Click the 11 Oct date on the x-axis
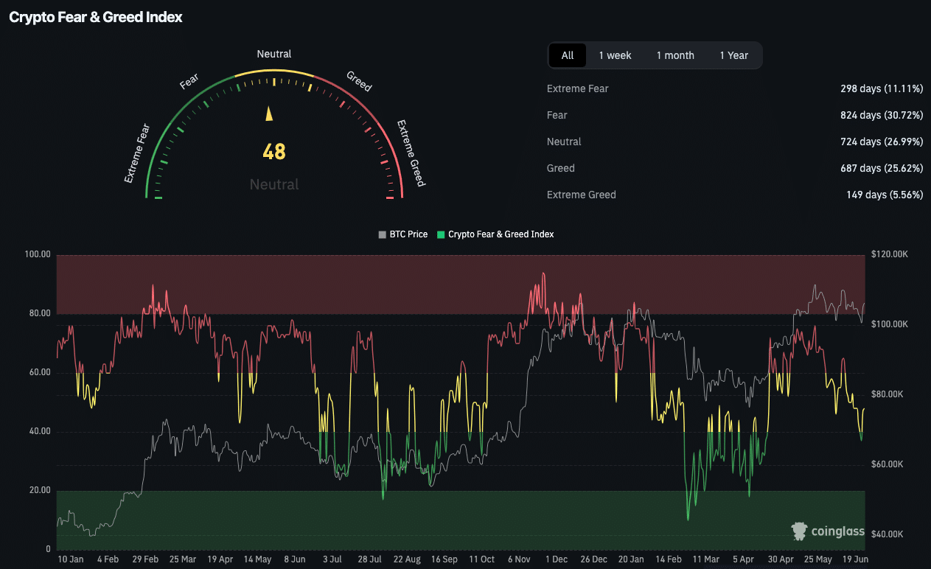Viewport: 931px width, 569px height. pyautogui.click(x=481, y=559)
